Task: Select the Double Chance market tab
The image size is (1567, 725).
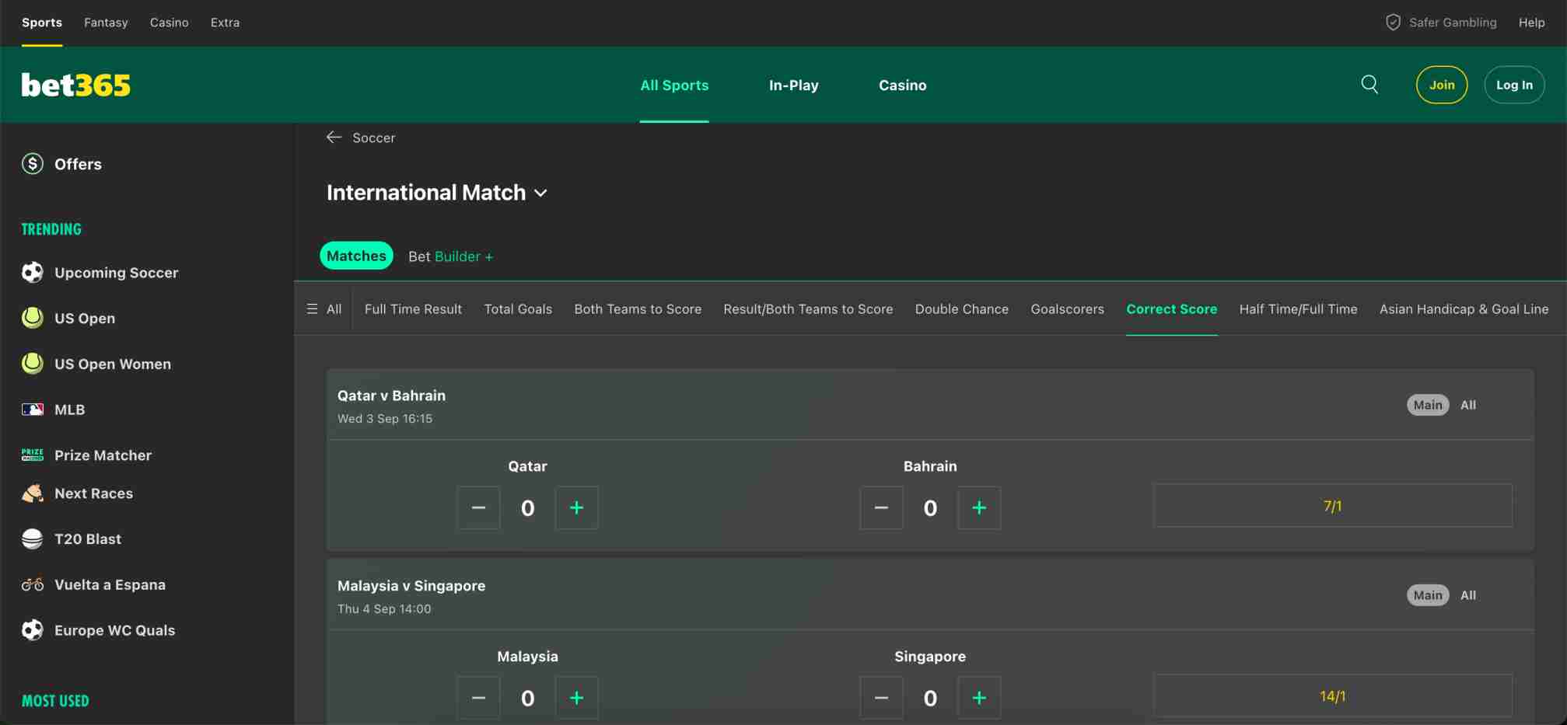Action: pos(962,309)
